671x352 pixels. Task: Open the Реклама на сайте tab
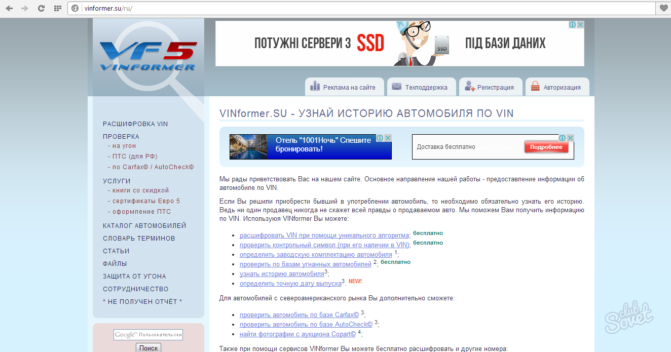coord(343,87)
